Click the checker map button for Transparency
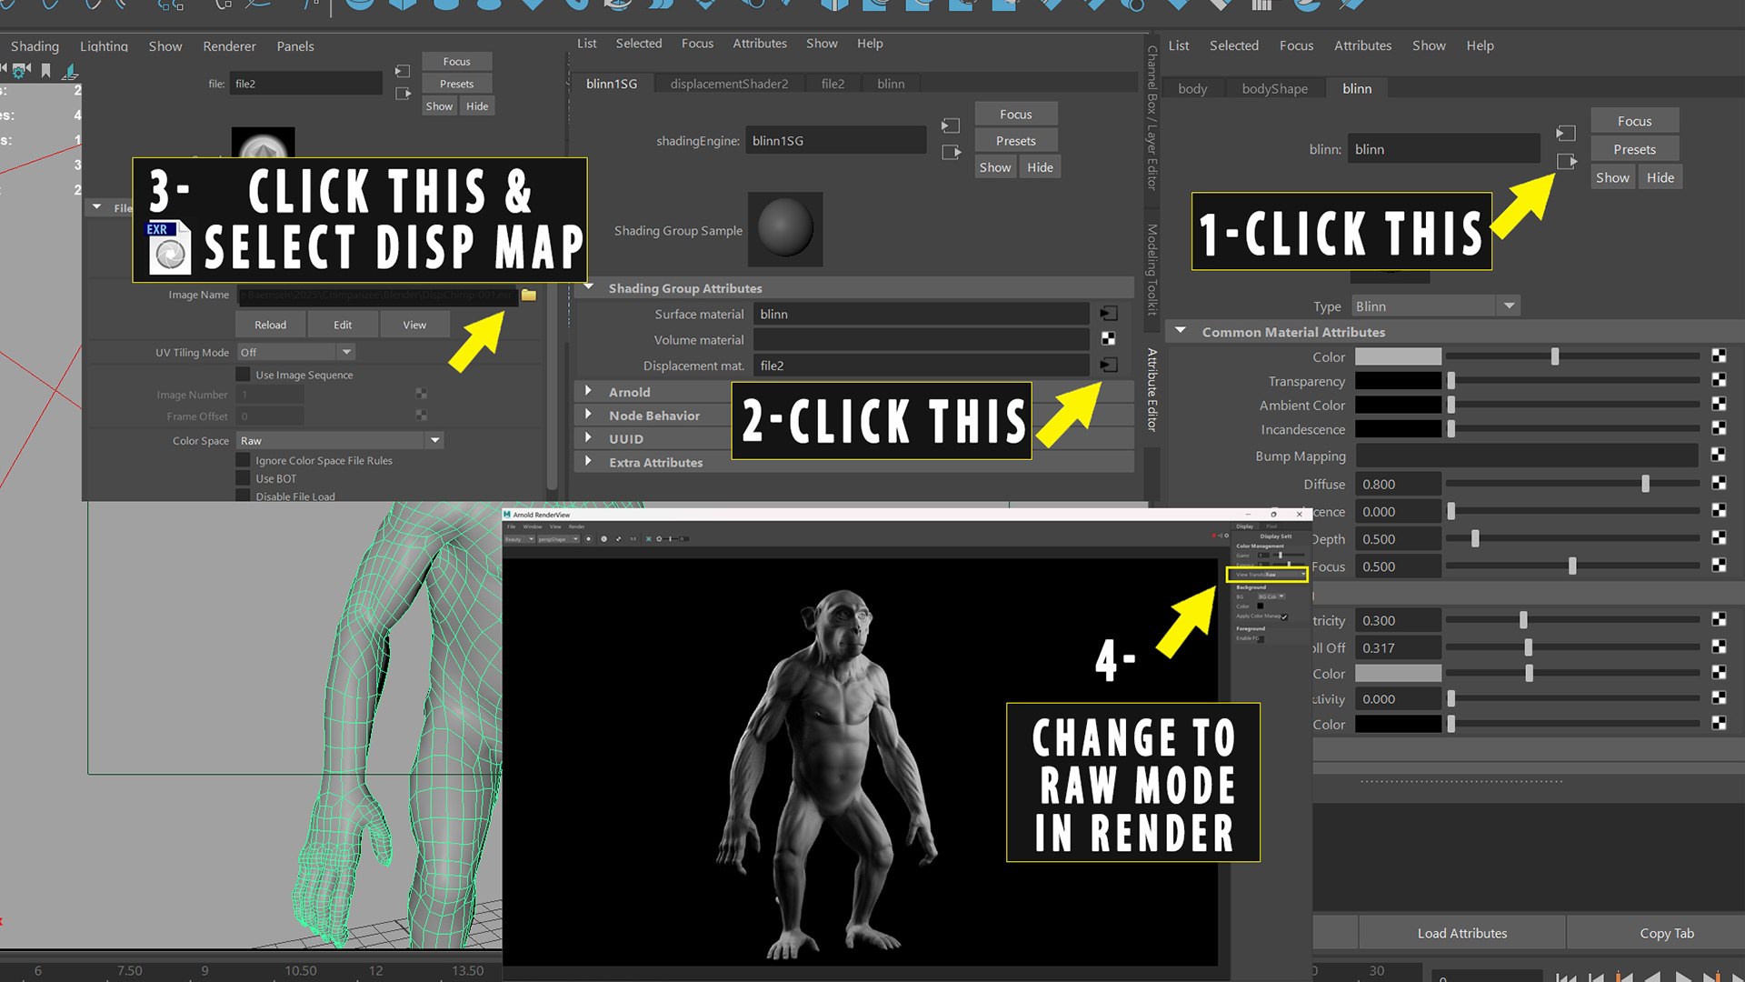This screenshot has height=982, width=1745. click(1719, 380)
